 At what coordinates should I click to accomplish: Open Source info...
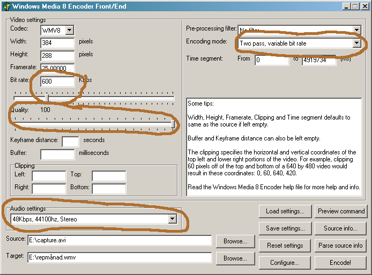341,228
